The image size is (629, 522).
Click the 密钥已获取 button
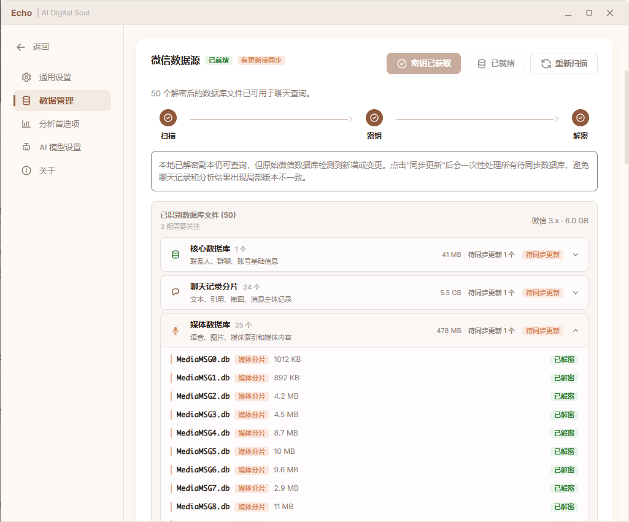pyautogui.click(x=423, y=63)
